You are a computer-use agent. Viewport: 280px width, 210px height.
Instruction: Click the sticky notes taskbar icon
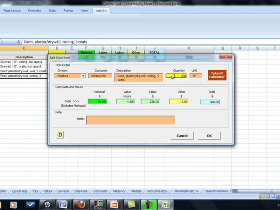131,204
